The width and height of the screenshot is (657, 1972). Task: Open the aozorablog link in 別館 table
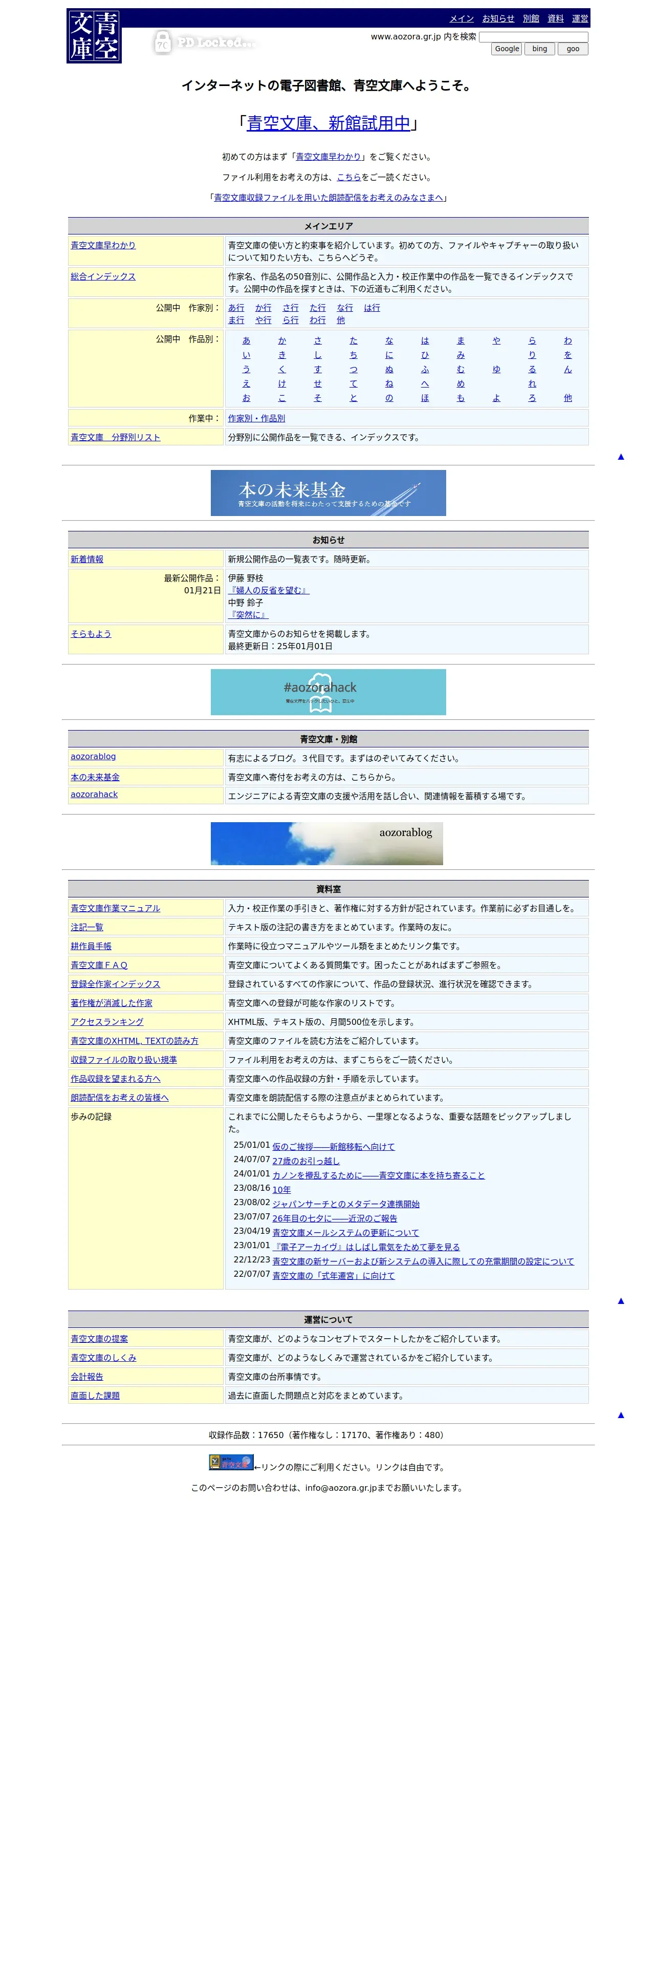pos(93,756)
